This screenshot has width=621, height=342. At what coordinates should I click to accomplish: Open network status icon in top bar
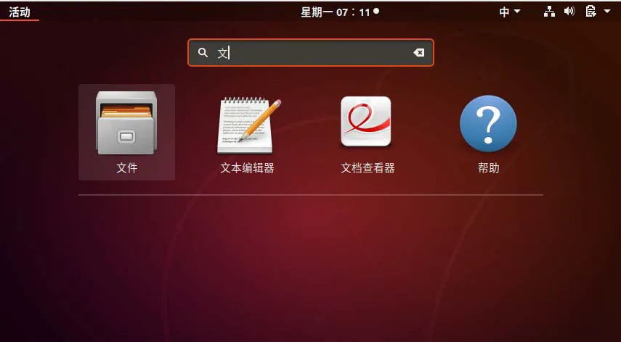point(549,12)
